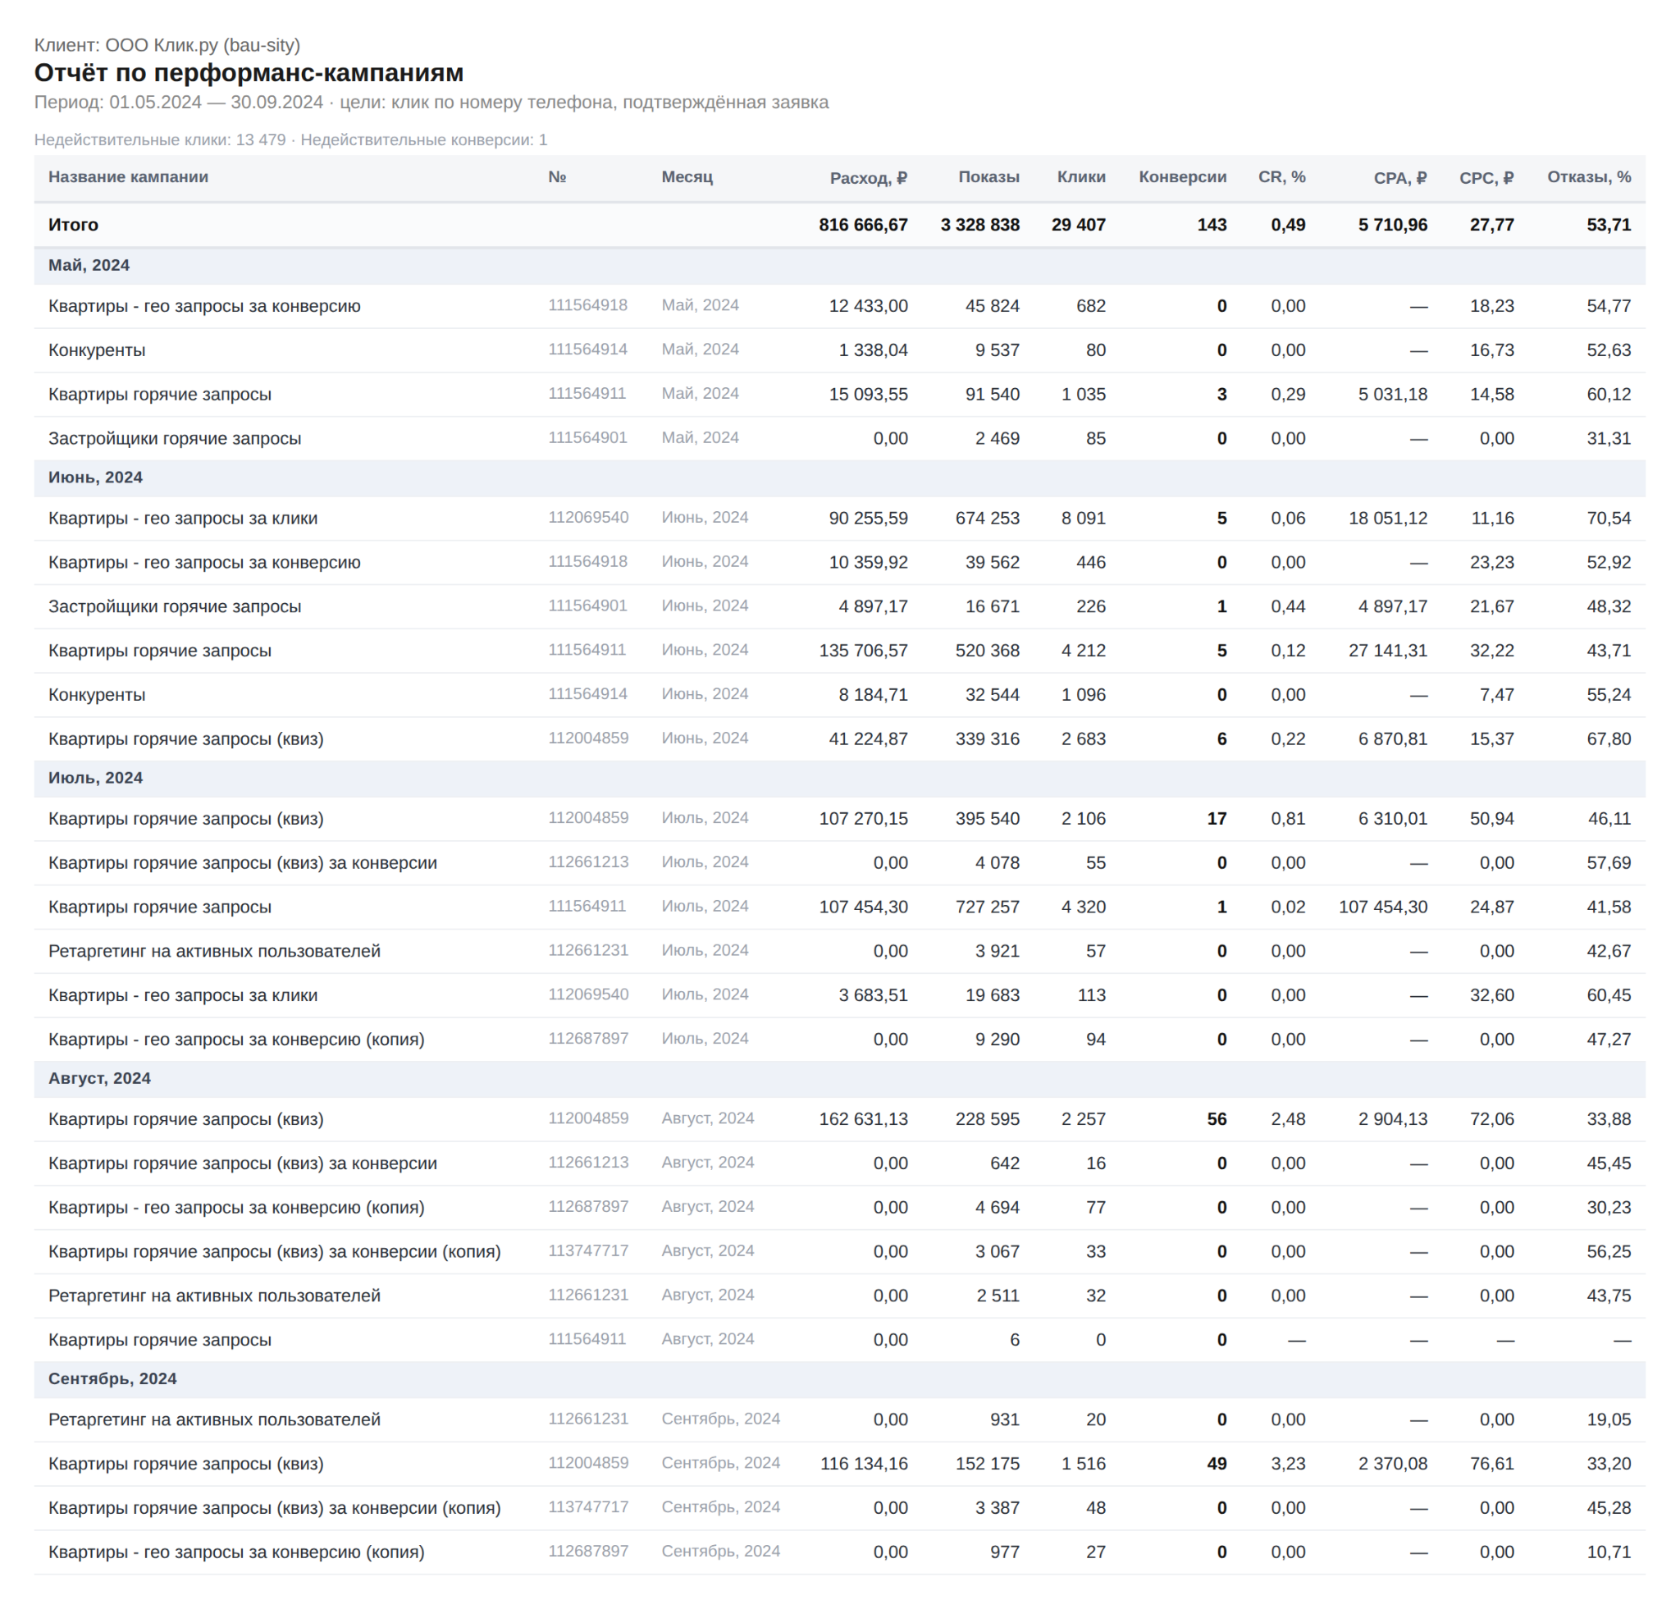Click the "CPA, ₽" column header
This screenshot has height=1609, width=1680.
[1399, 177]
